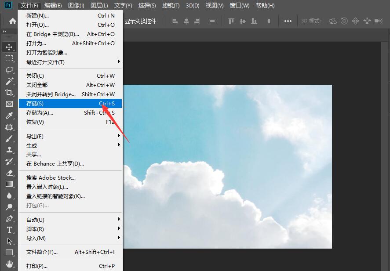Image resolution: width=390 pixels, height=271 pixels.
Task: Click the 3D pan move icon
Action: tap(355, 21)
